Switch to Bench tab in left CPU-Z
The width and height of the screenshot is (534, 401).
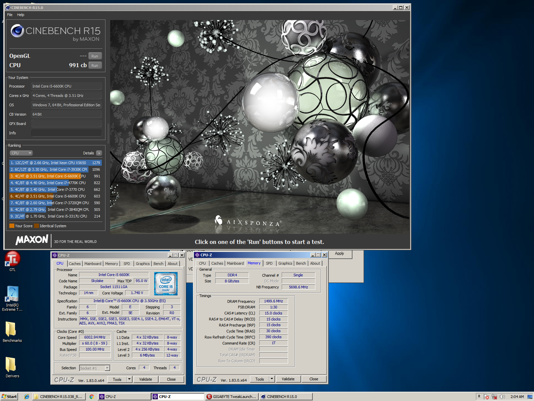(159, 264)
